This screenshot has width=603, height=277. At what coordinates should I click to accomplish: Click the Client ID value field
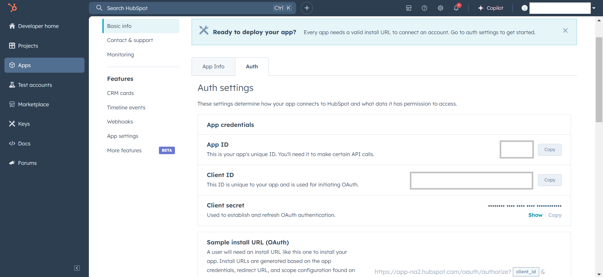pos(471,180)
